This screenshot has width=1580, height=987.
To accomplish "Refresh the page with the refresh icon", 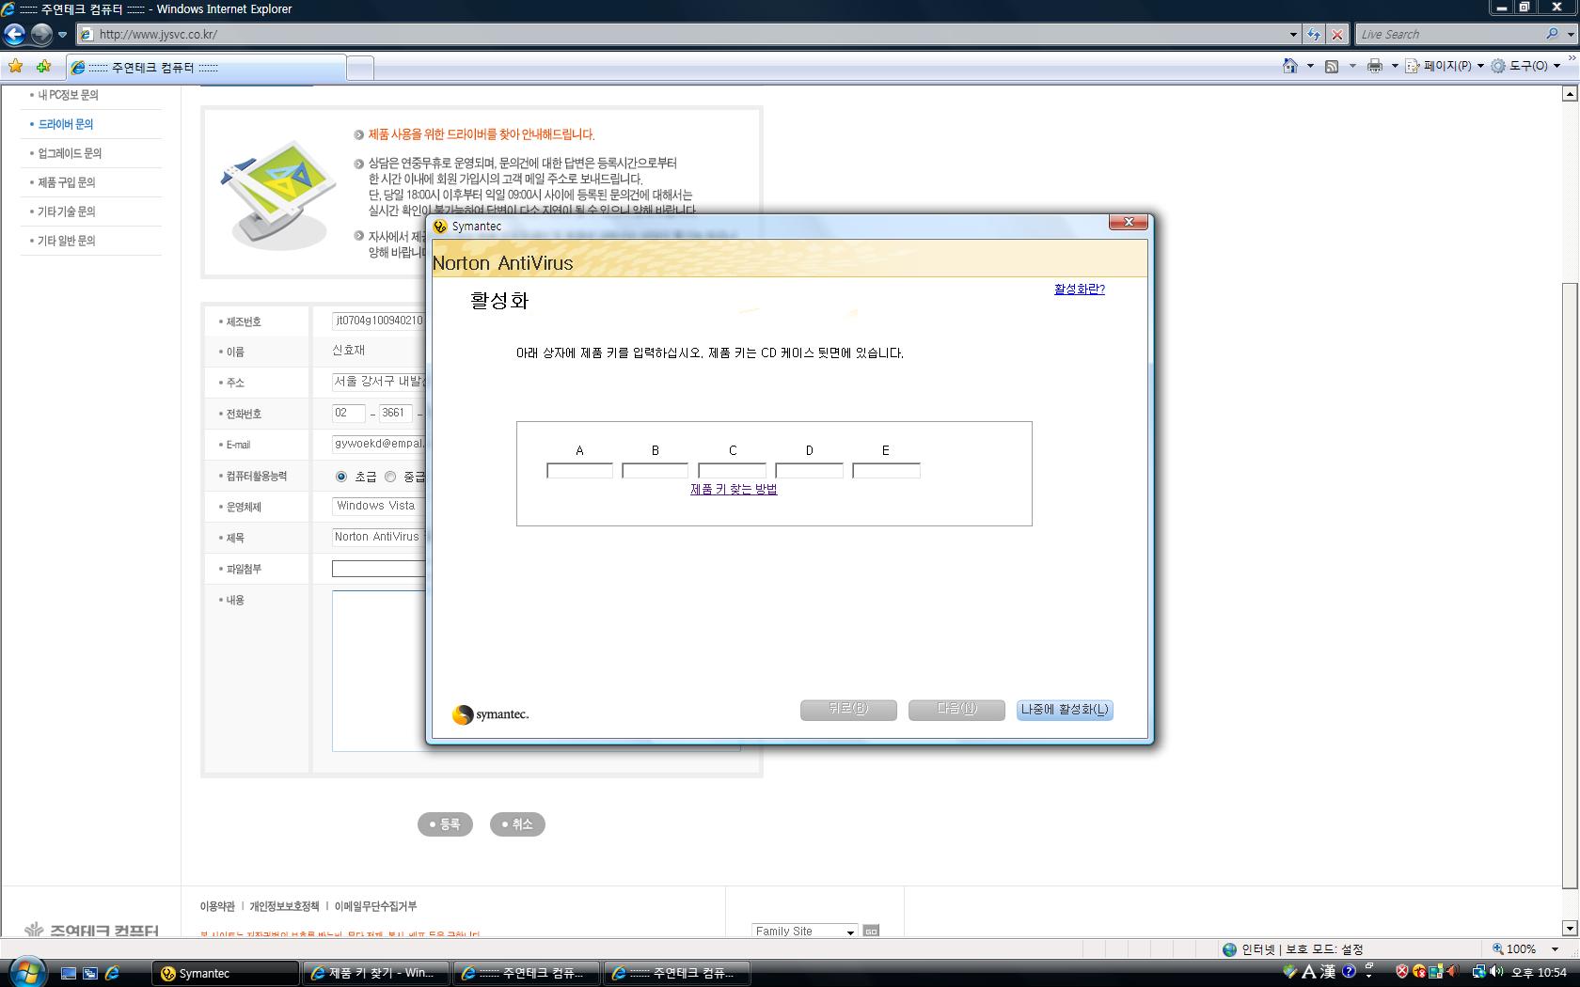I will [1314, 35].
